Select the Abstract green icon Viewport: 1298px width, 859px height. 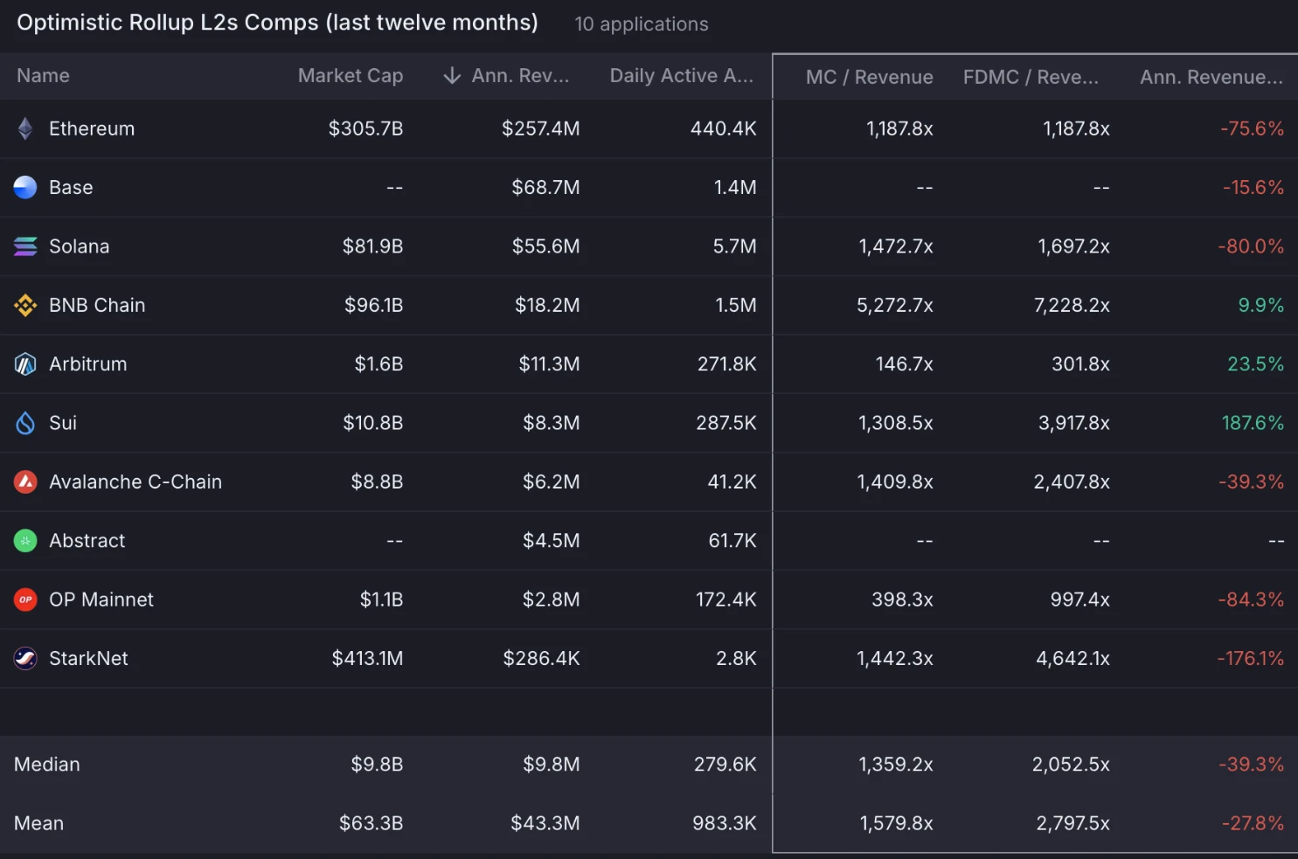[25, 540]
